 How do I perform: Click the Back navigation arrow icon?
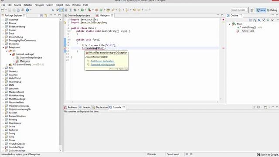tap(139, 10)
